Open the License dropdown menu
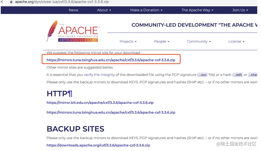This screenshot has width=261, height=151. click(236, 41)
